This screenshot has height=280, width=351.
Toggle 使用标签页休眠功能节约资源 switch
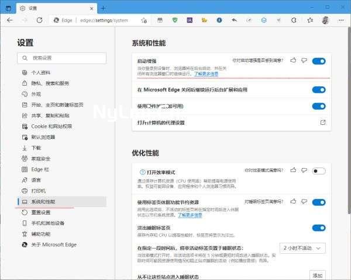point(319,202)
